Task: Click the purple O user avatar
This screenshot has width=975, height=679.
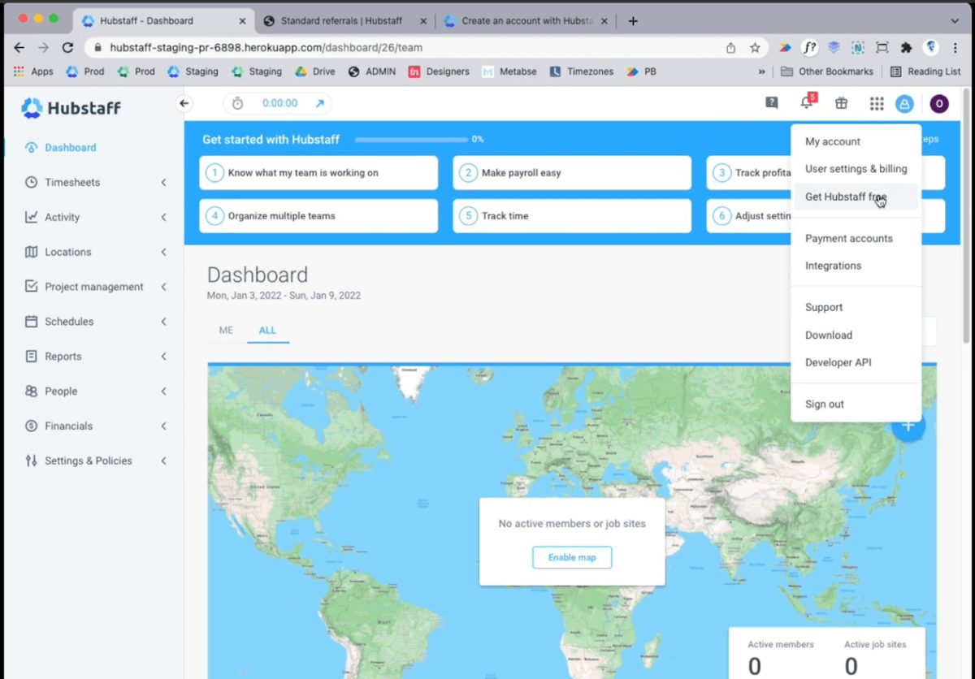Action: (938, 103)
